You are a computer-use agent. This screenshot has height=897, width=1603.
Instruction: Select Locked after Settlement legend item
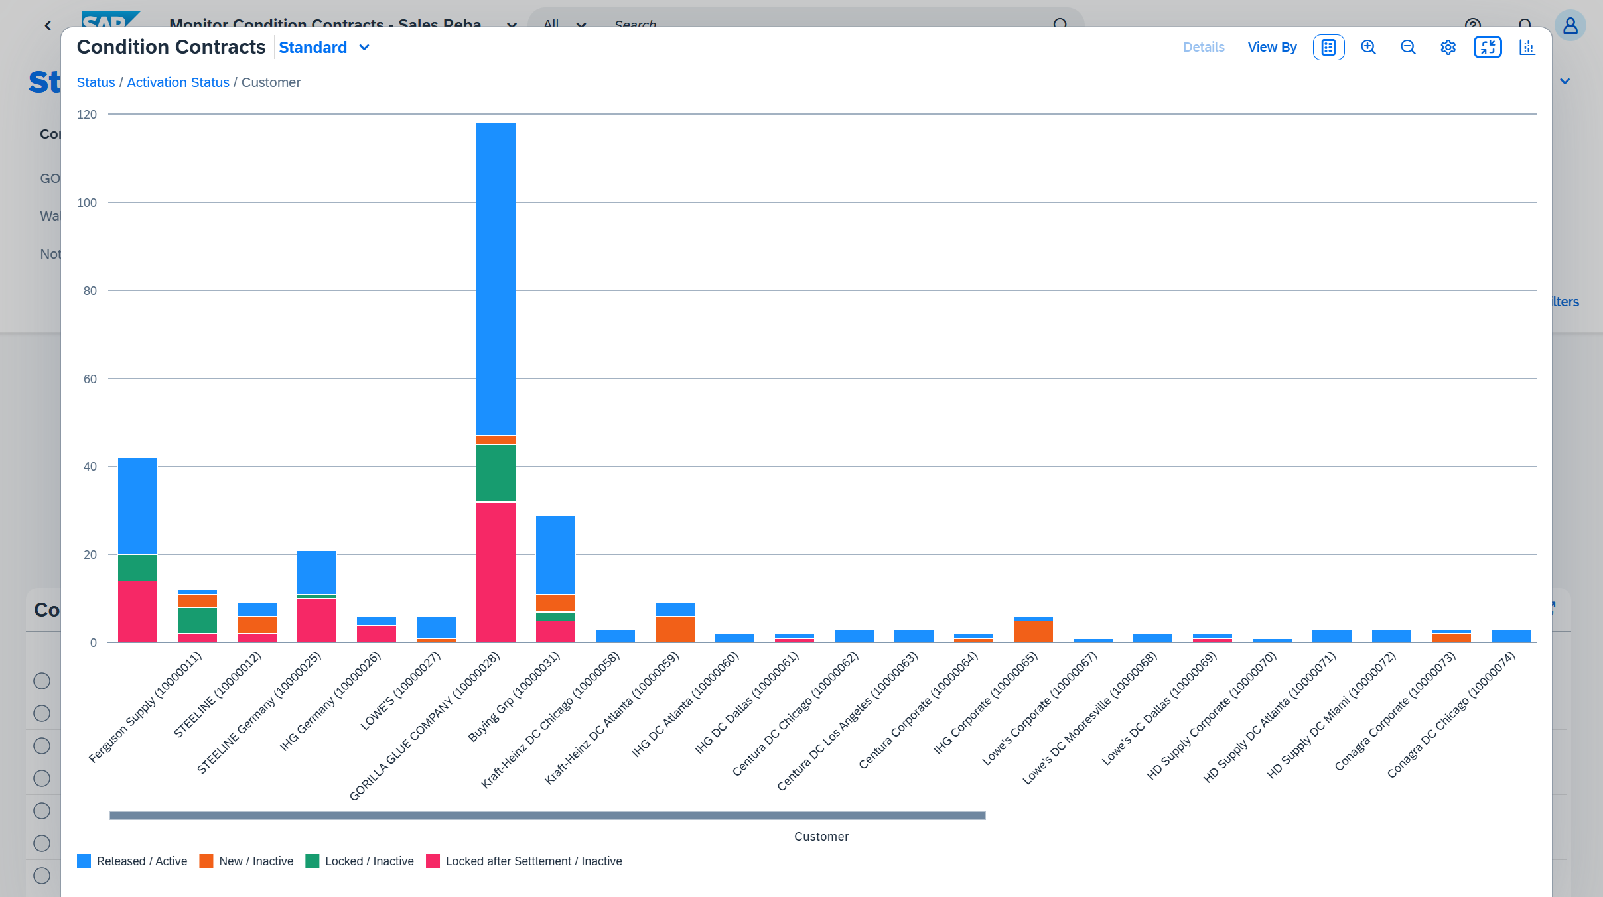click(524, 861)
